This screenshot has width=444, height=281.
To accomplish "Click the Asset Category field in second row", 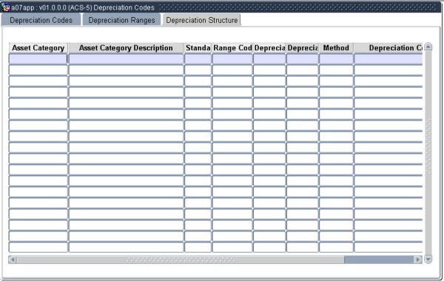I will click(38, 70).
